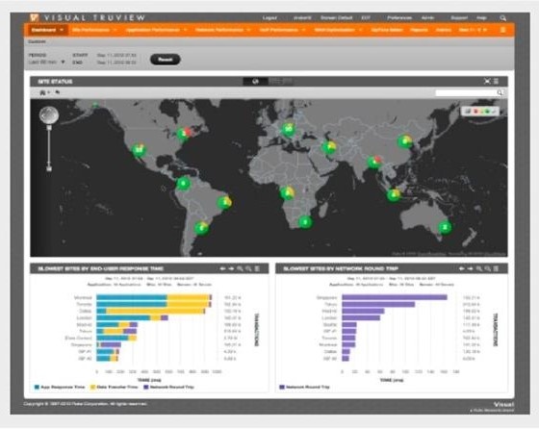Select the site marker on Brazil's east coast
The width and height of the screenshot is (539, 429).
(x=224, y=202)
